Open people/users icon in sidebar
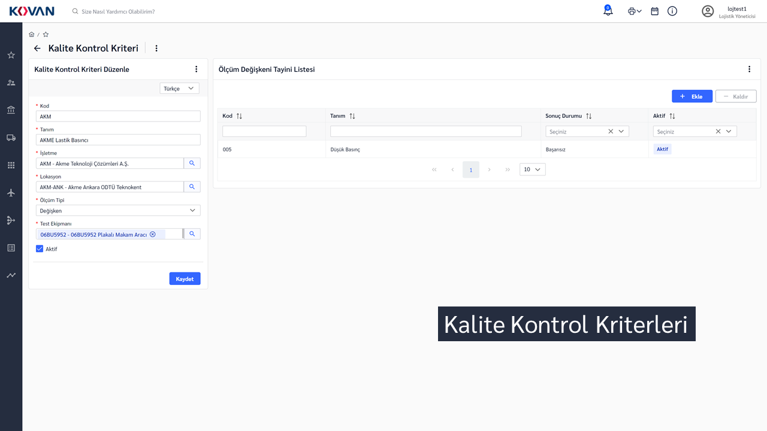The image size is (767, 431). click(x=11, y=83)
